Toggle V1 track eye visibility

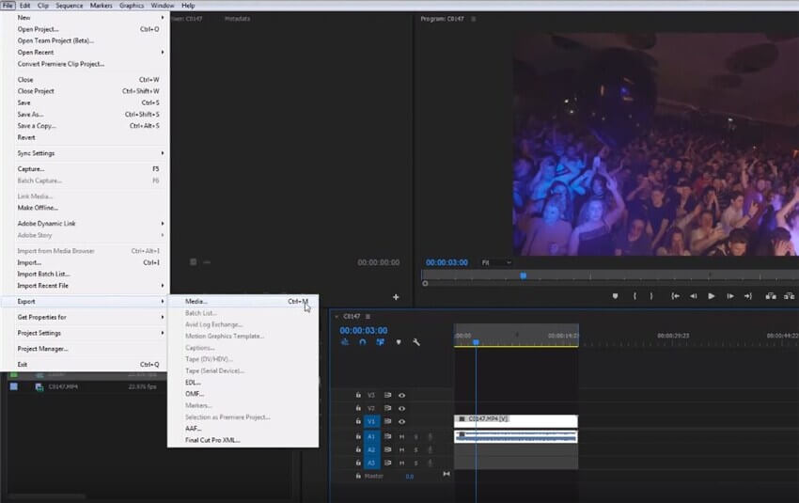click(401, 421)
